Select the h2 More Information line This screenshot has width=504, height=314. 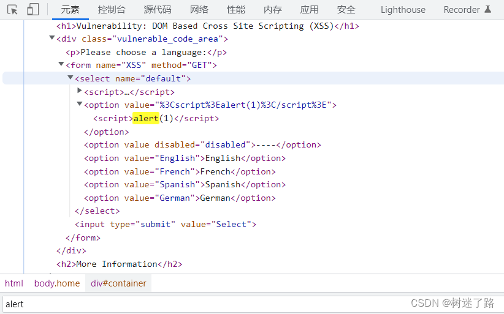(x=119, y=264)
